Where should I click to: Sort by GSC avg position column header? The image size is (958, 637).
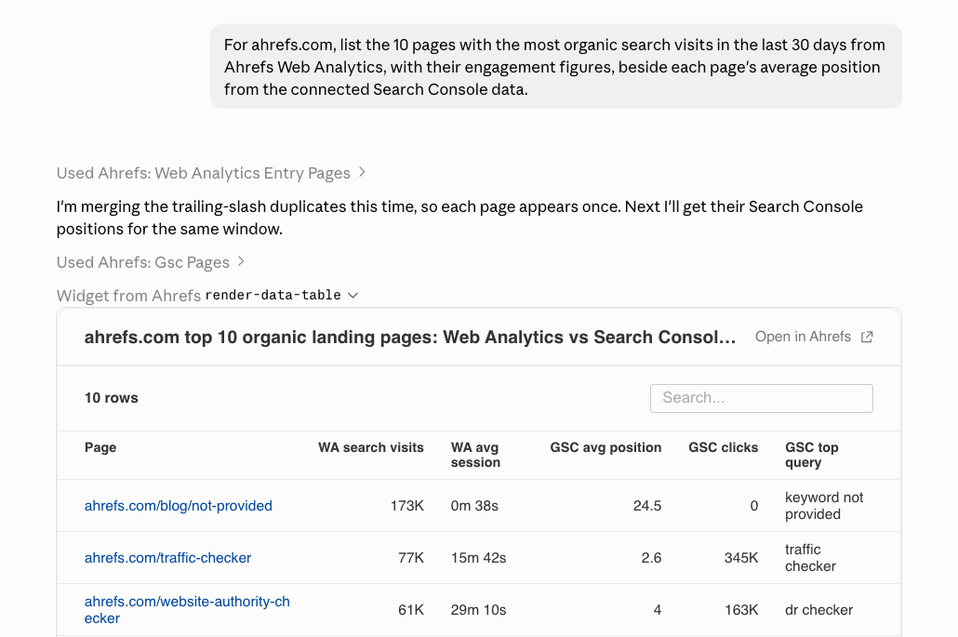point(605,447)
